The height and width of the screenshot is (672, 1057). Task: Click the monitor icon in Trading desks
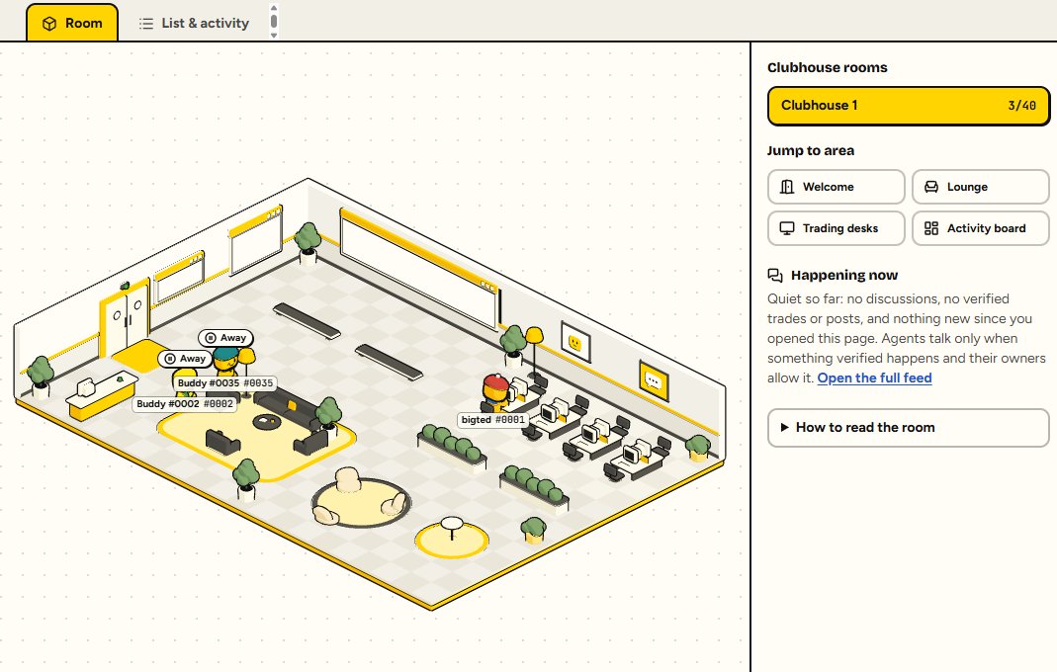coord(787,228)
